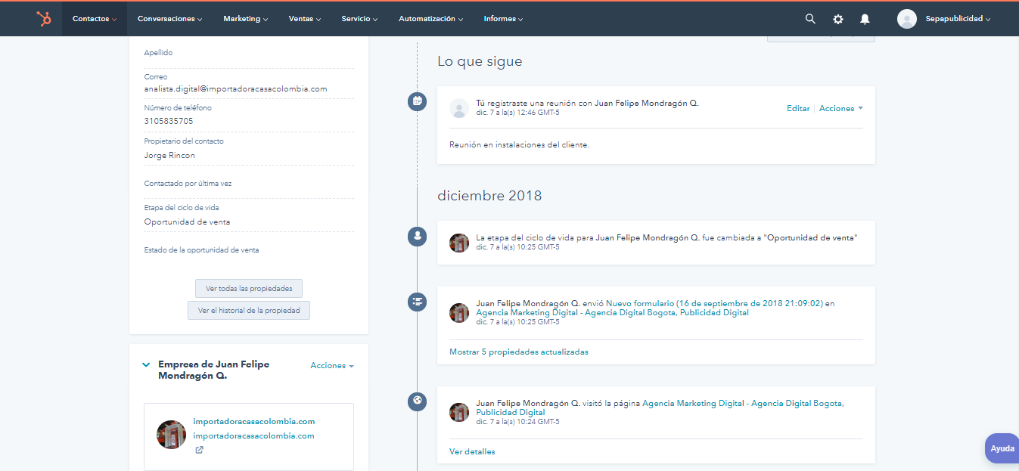Open the settings gear icon
This screenshot has height=471, width=1019.
(837, 19)
